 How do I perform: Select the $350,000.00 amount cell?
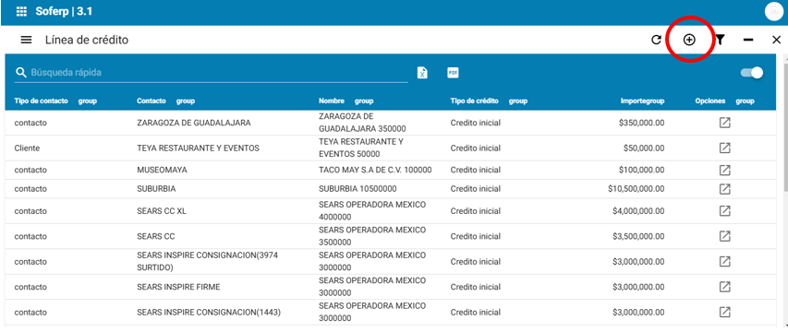[x=642, y=123]
